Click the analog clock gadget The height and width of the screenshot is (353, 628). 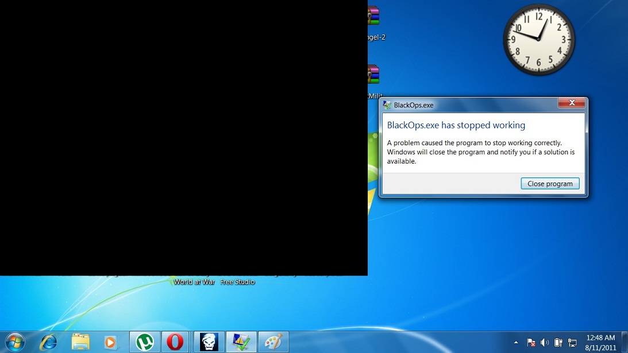click(539, 39)
